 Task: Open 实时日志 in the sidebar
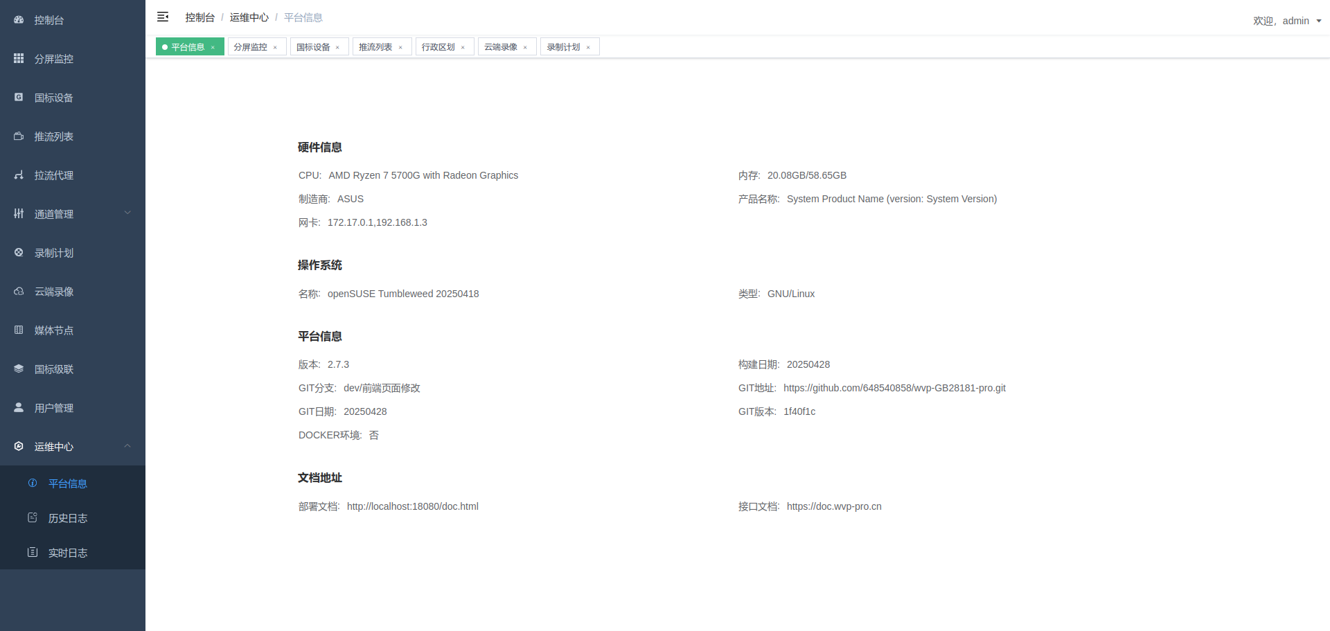tap(68, 553)
